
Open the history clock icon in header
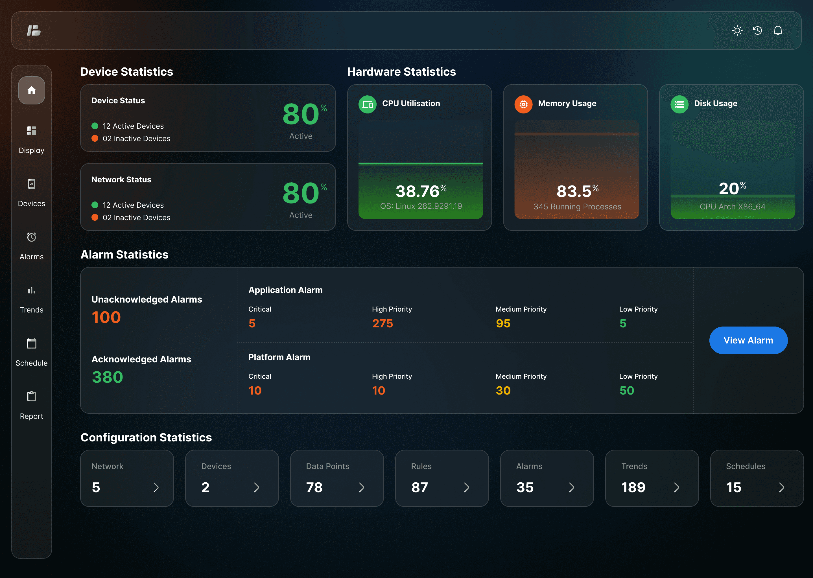(x=757, y=30)
